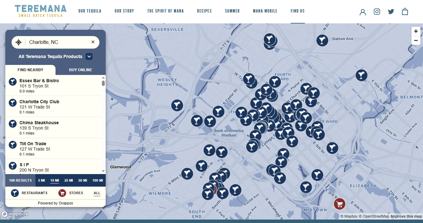This screenshot has height=223, width=423.
Task: Show ALL location types
Action: (97, 193)
